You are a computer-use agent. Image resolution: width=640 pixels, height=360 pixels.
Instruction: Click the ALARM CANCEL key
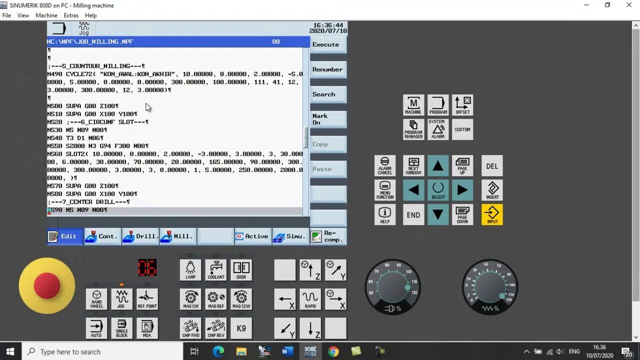385,165
